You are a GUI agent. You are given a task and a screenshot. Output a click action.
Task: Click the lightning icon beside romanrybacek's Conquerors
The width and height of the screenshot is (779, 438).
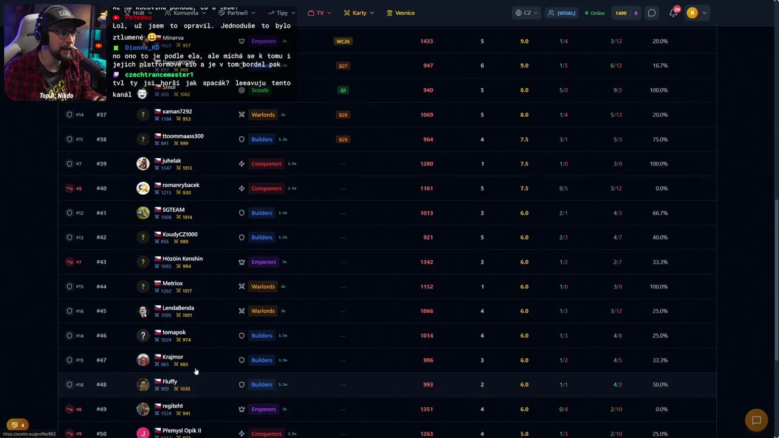[242, 188]
